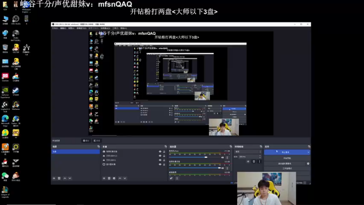Pop out the Sources dock panel
Screen dimensions: 364x205
[166, 147]
